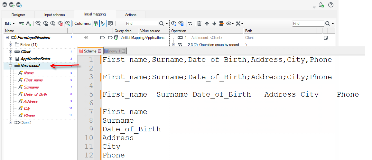Toggle the eye with green arrow filter

[x=68, y=24]
